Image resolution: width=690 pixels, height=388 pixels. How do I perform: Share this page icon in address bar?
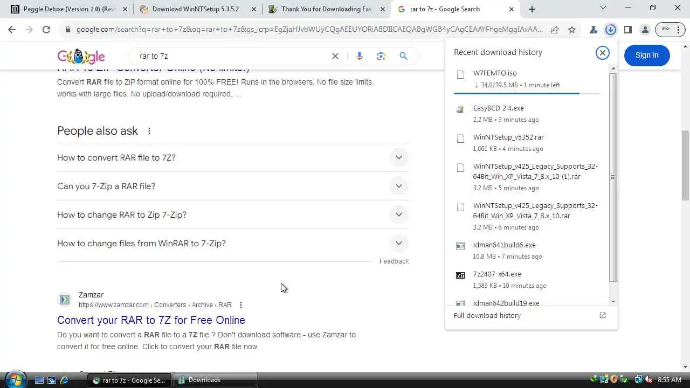555,30
